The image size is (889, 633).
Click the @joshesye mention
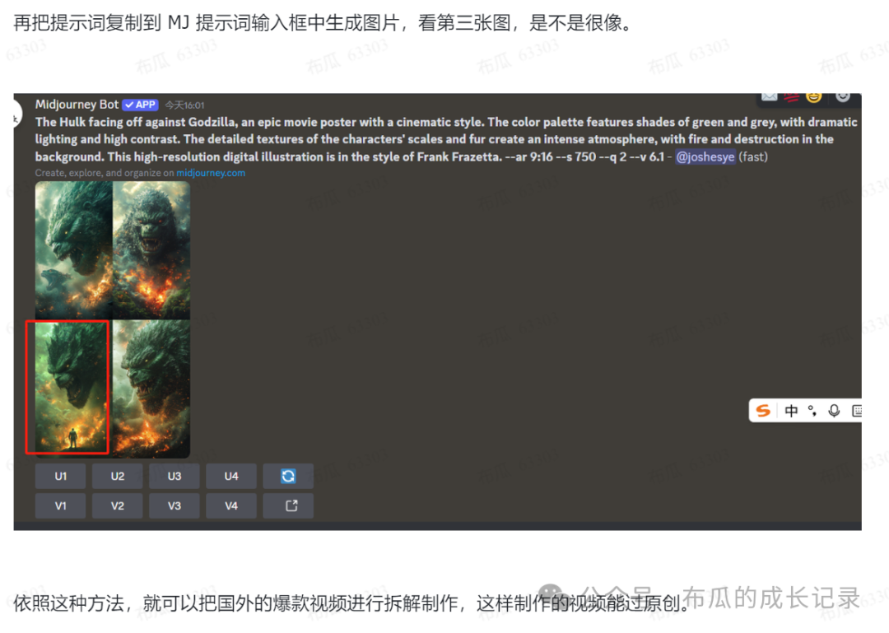(705, 156)
